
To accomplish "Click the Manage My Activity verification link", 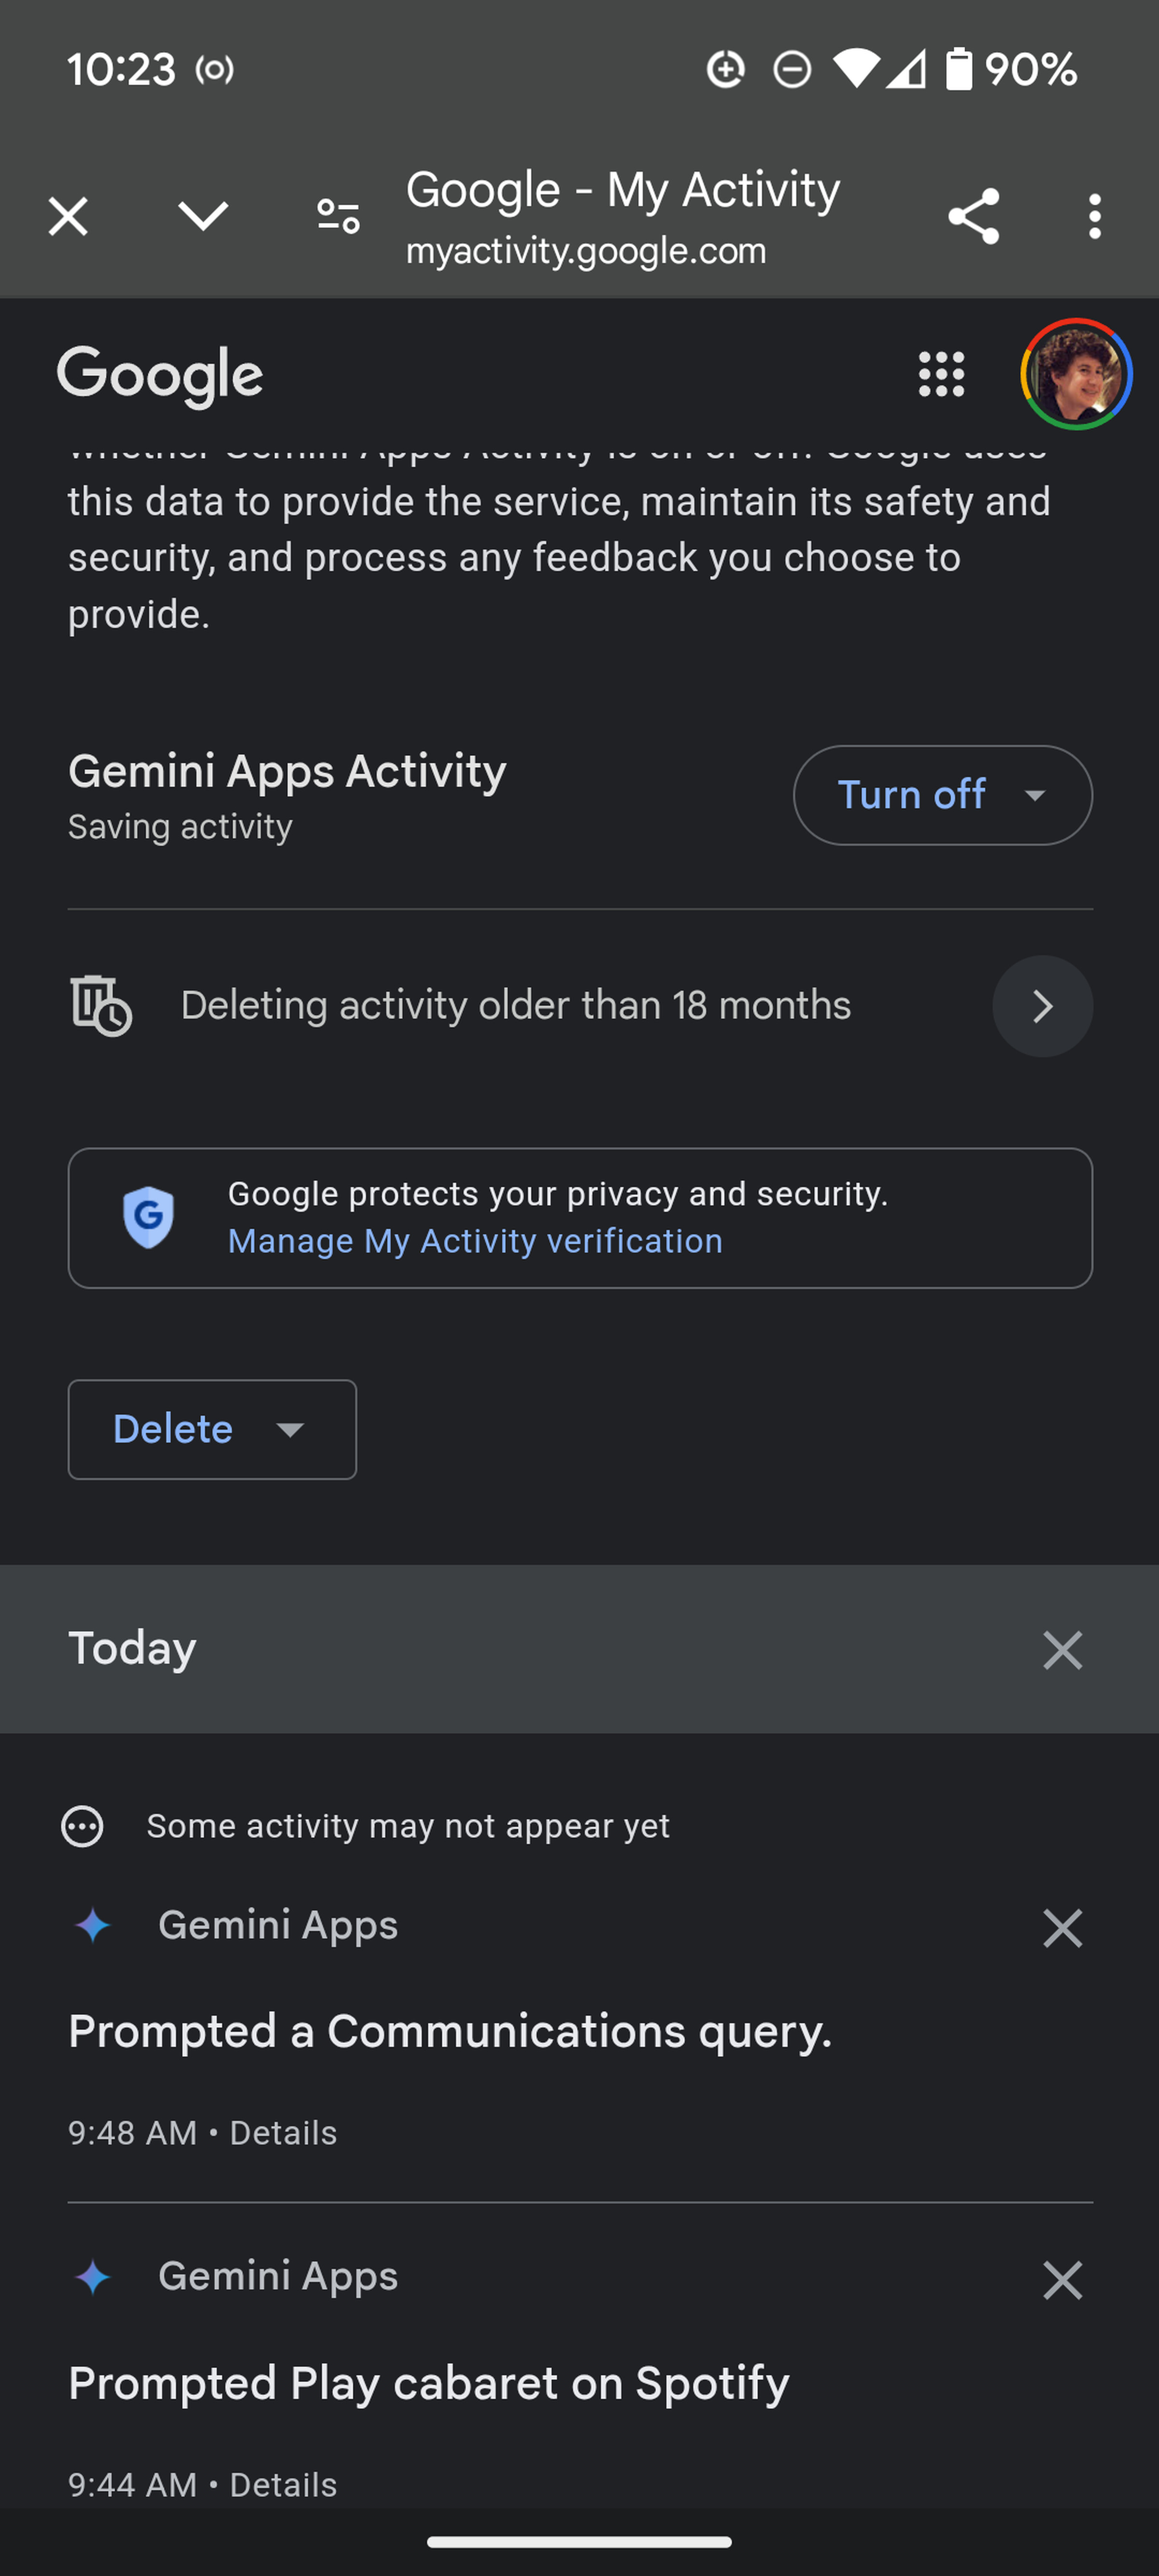I will coord(474,1238).
